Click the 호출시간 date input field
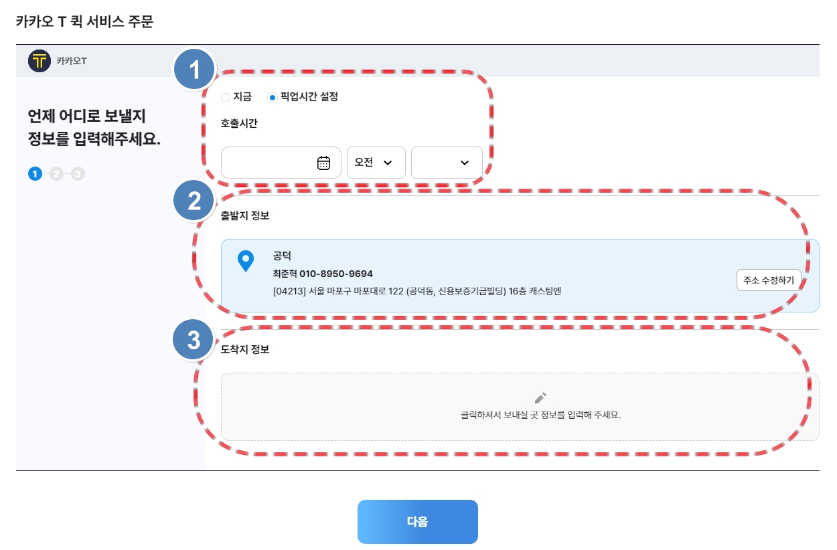 (x=281, y=163)
